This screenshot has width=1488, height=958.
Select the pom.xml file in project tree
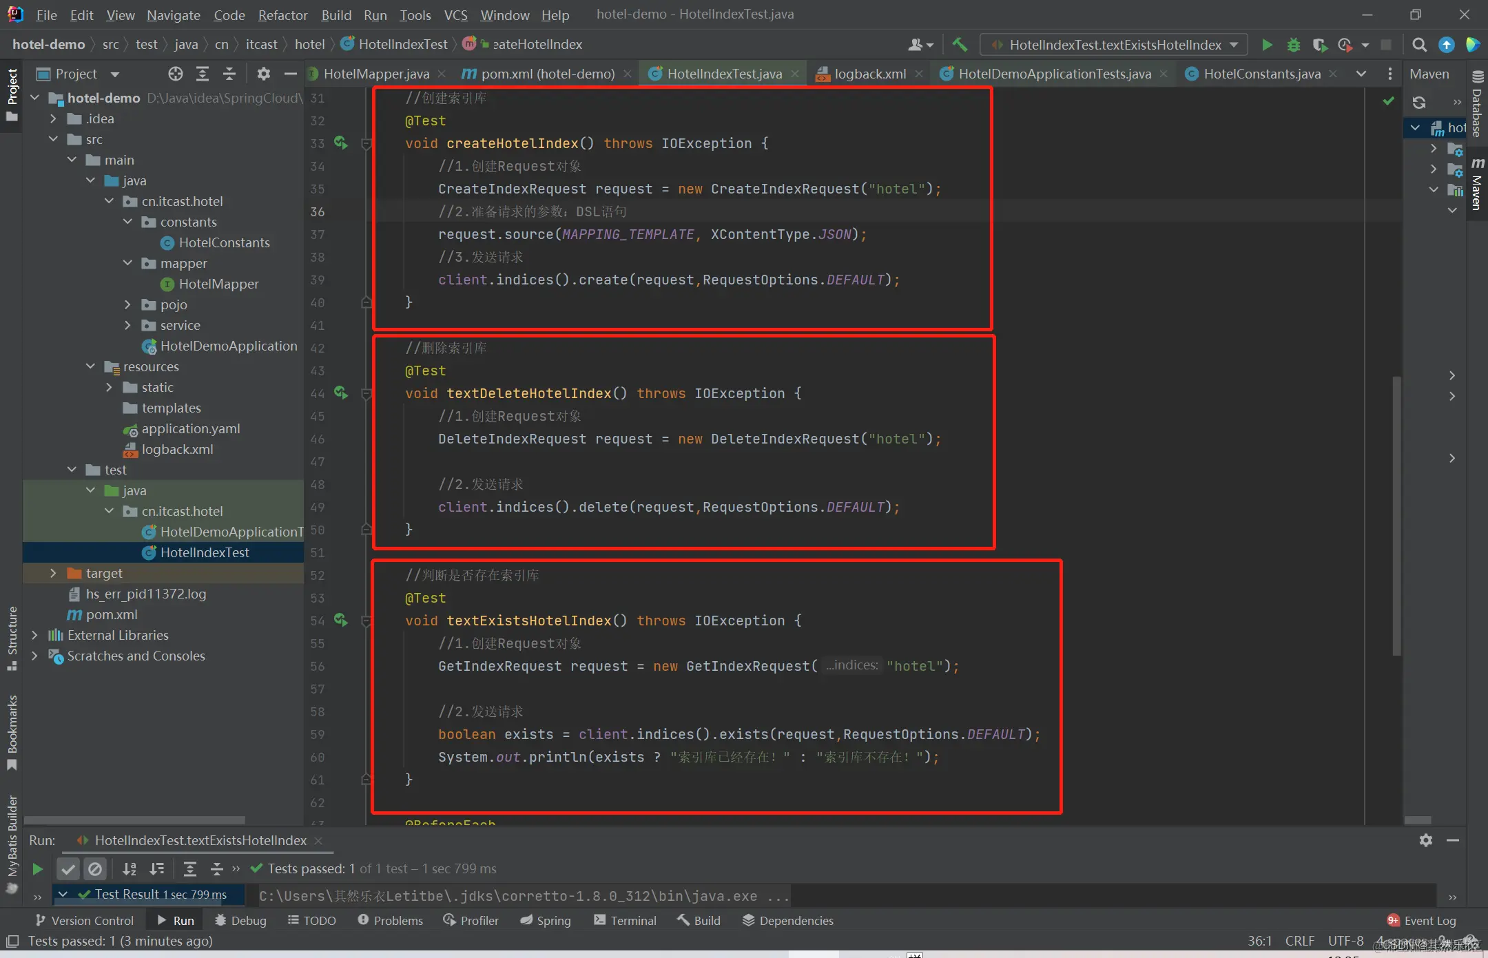(111, 614)
